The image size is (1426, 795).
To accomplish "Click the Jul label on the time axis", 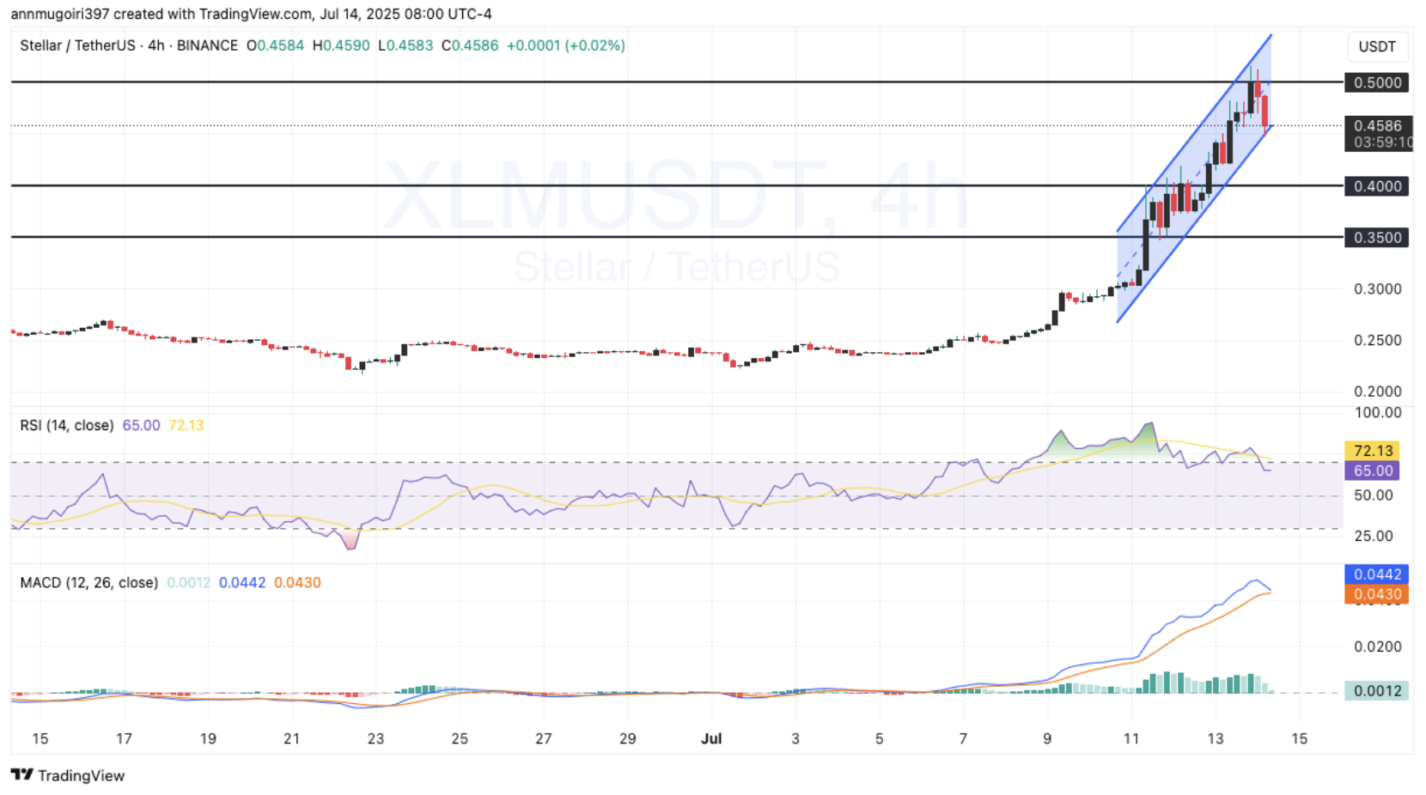I will click(711, 738).
